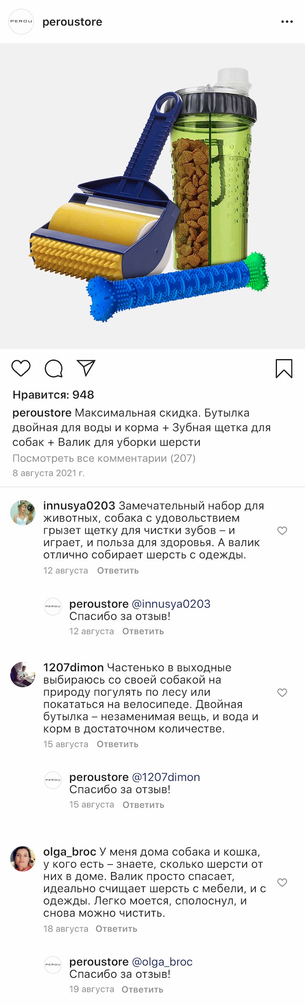This screenshot has width=305, height=1006.
Task: Open 1207dimon's profile avatar
Action: pyautogui.click(x=23, y=674)
